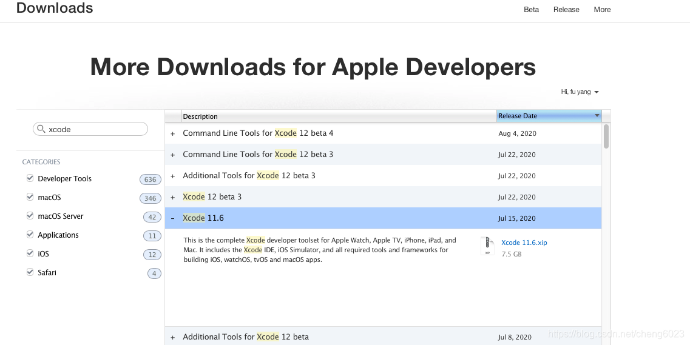
Task: Uncheck the macOS category checkbox
Action: 30,197
